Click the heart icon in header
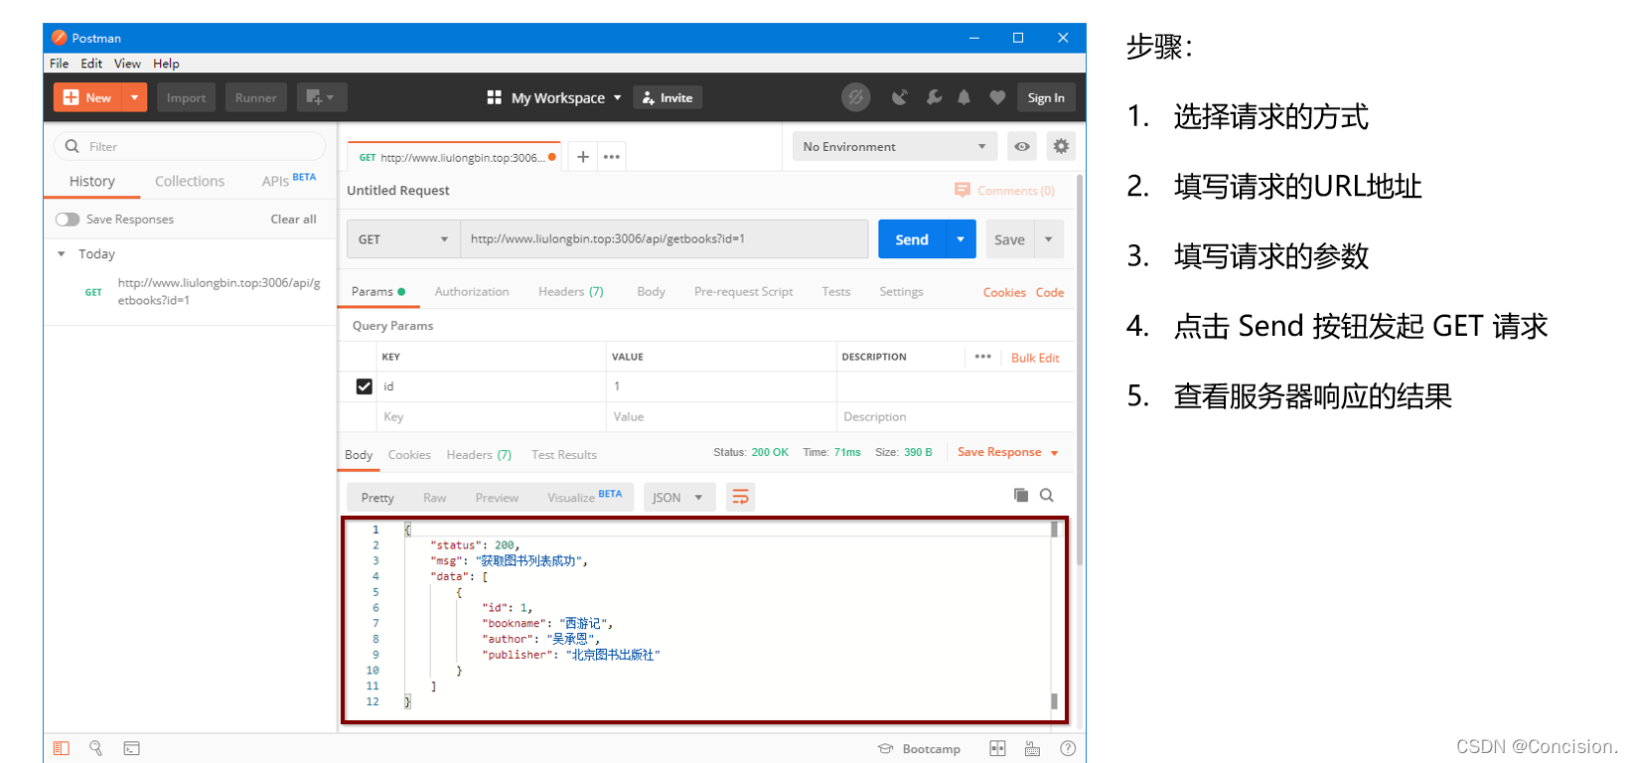Screen dimensions: 1633x763 point(997,97)
